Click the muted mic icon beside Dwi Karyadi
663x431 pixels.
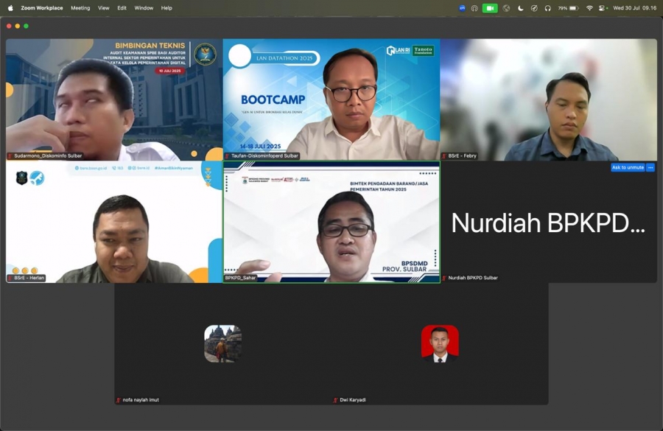[x=336, y=400]
